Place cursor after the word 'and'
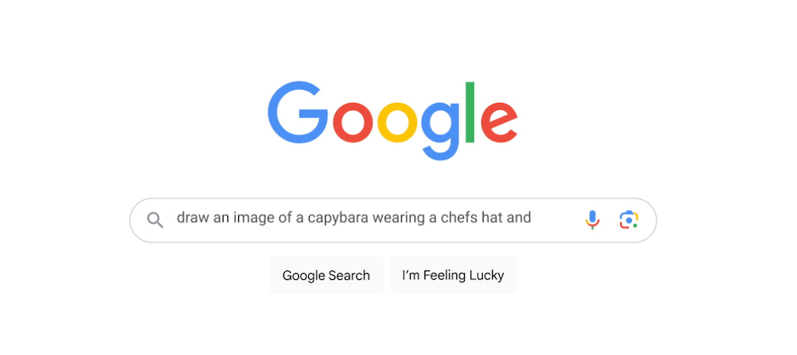The width and height of the screenshot is (797, 355). tap(532, 218)
